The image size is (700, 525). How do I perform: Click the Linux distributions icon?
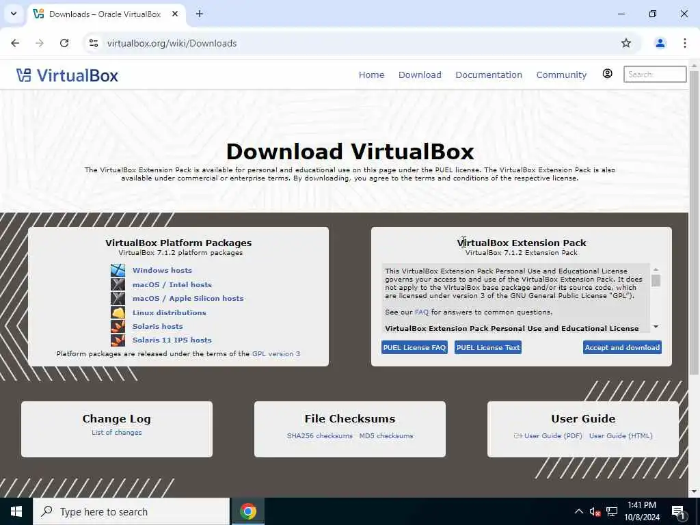tap(118, 312)
